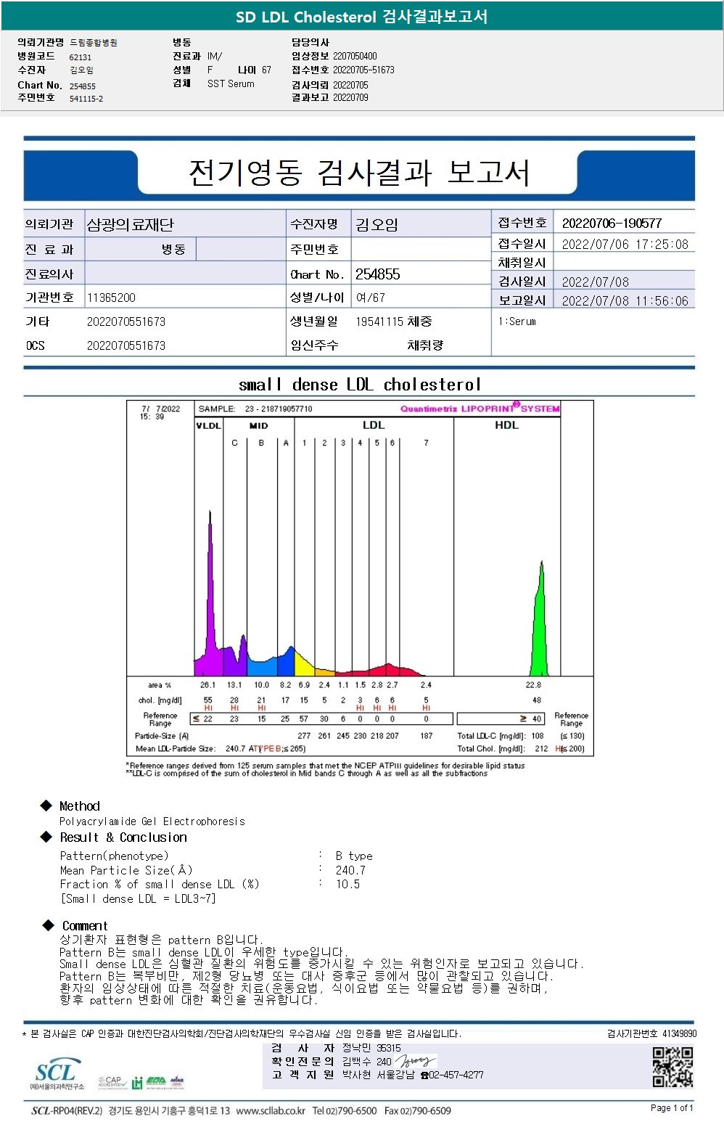The height and width of the screenshot is (1135, 724).
Task: Click the diamond bullet beside Method
Action: click(46, 806)
